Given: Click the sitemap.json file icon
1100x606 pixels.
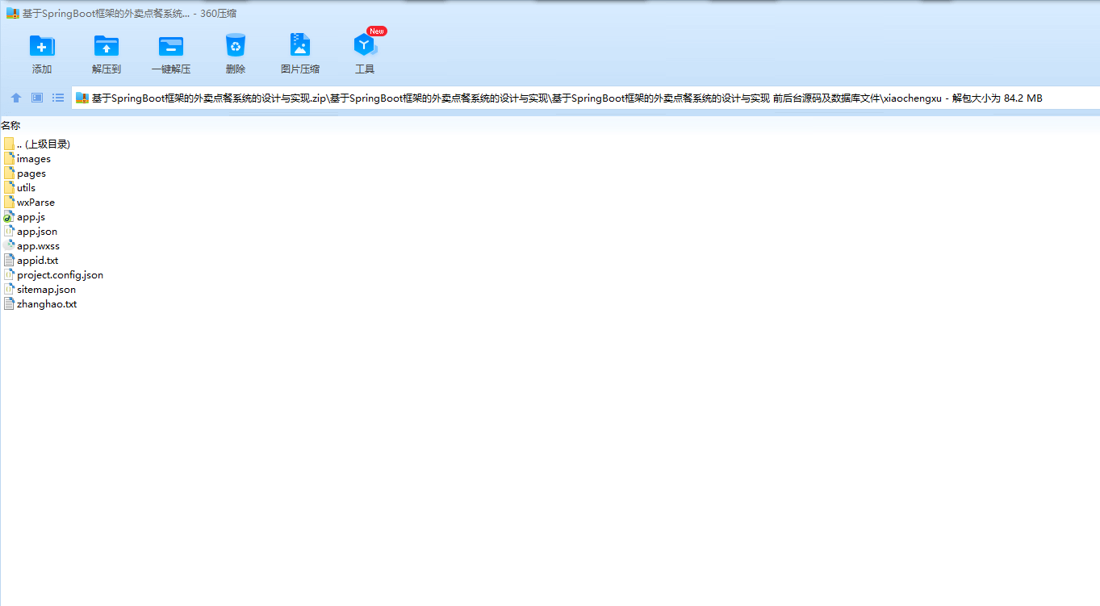Looking at the screenshot, I should [9, 289].
